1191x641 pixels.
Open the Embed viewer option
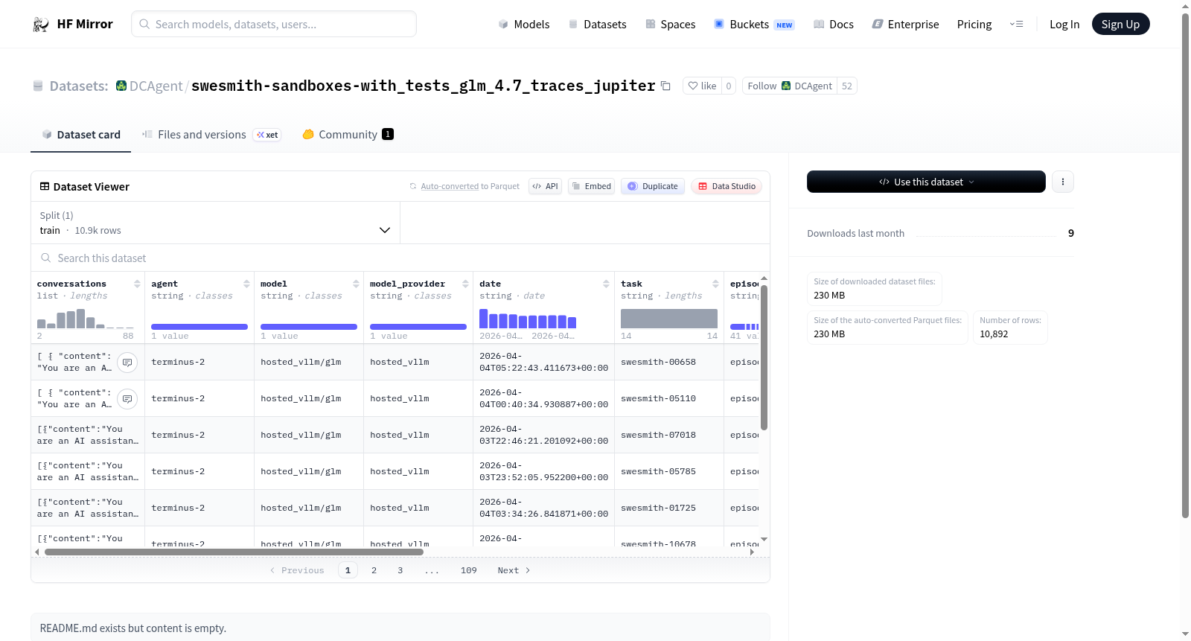point(592,186)
